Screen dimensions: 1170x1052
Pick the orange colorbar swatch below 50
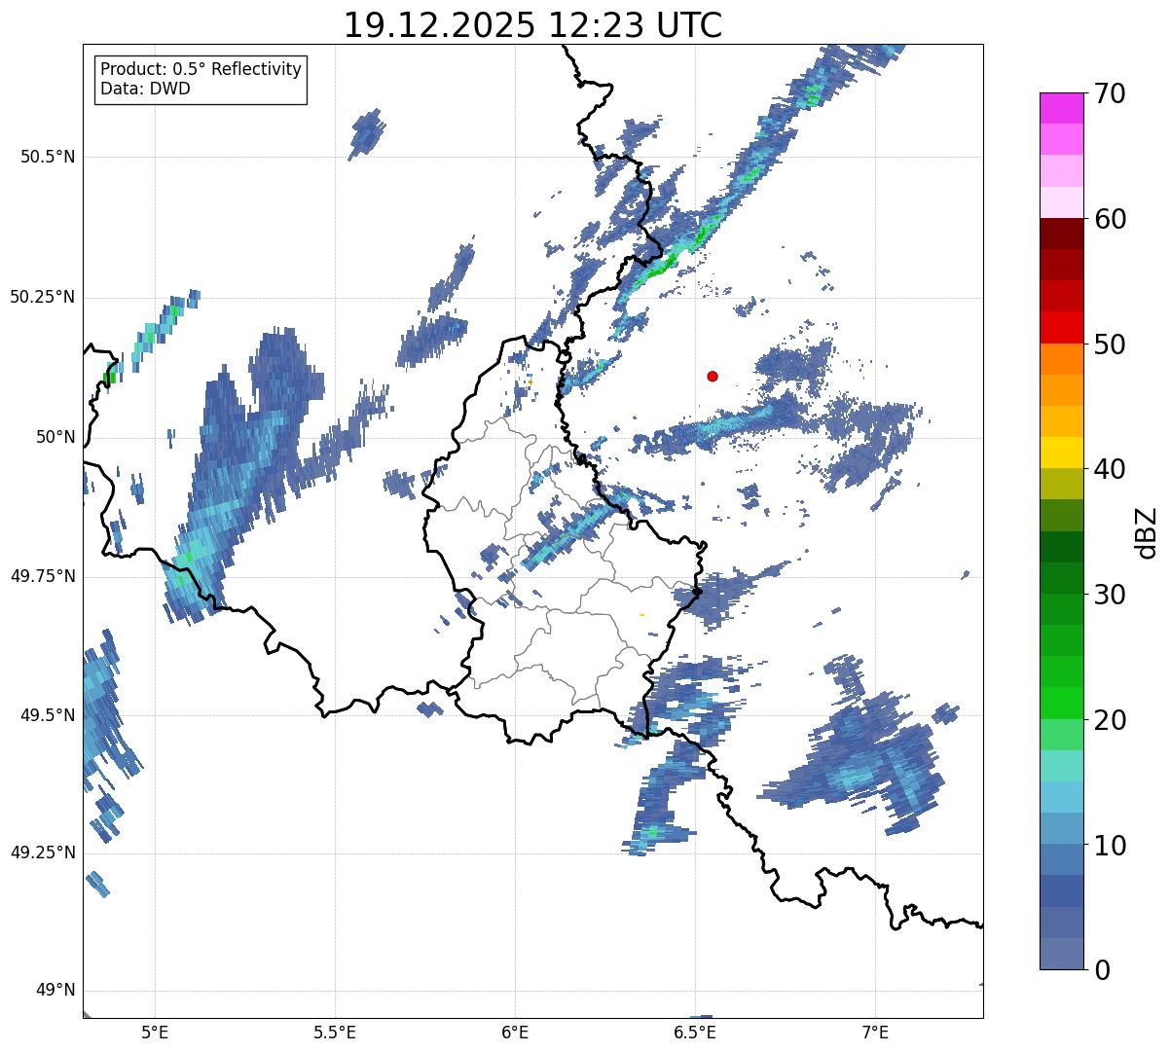tap(1061, 359)
